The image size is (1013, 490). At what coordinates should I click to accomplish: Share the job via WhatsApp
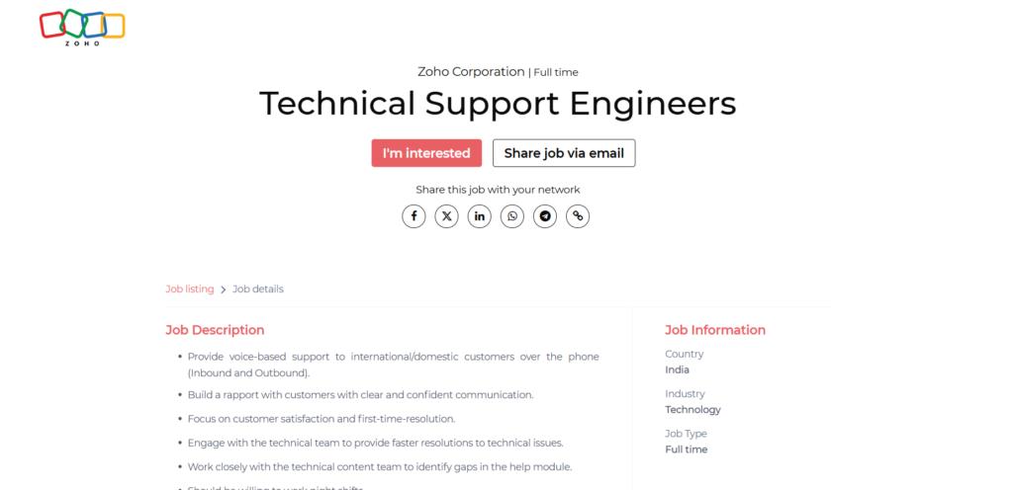coord(511,216)
